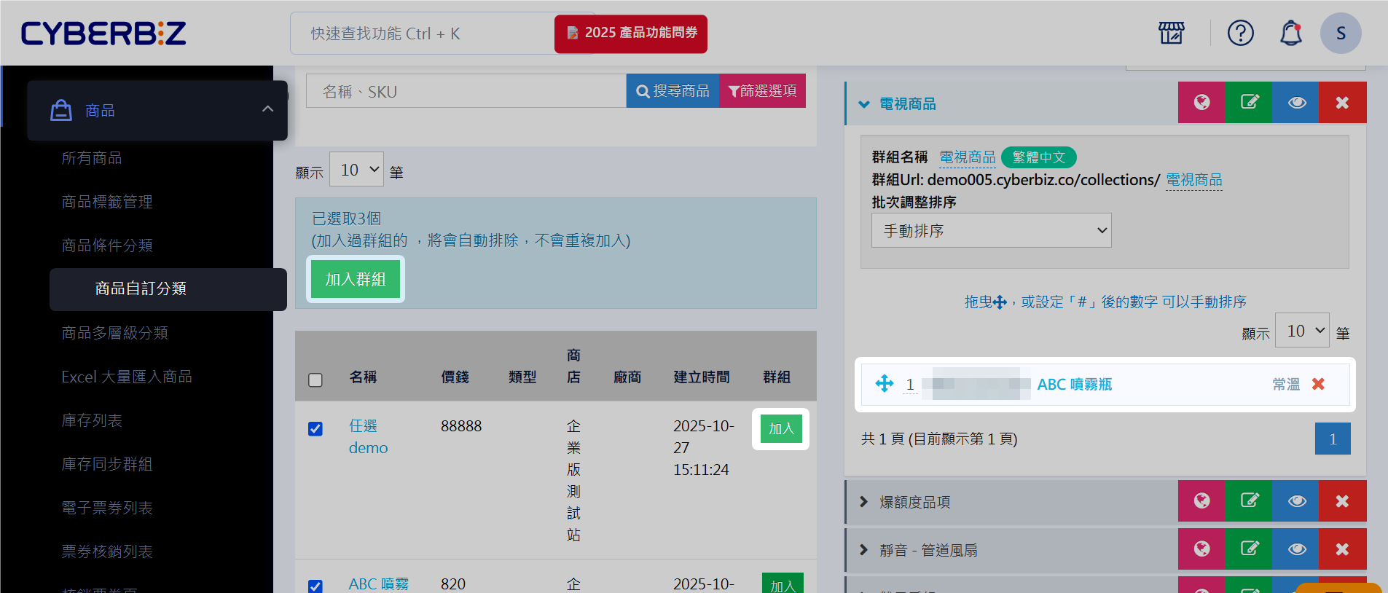Click the globe icon for 電視商品 group
1388x593 pixels.
click(x=1201, y=103)
